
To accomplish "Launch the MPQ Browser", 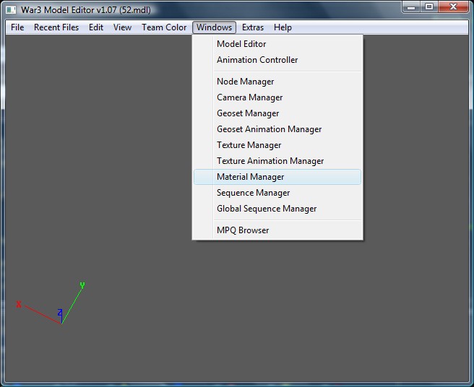I will [277, 230].
